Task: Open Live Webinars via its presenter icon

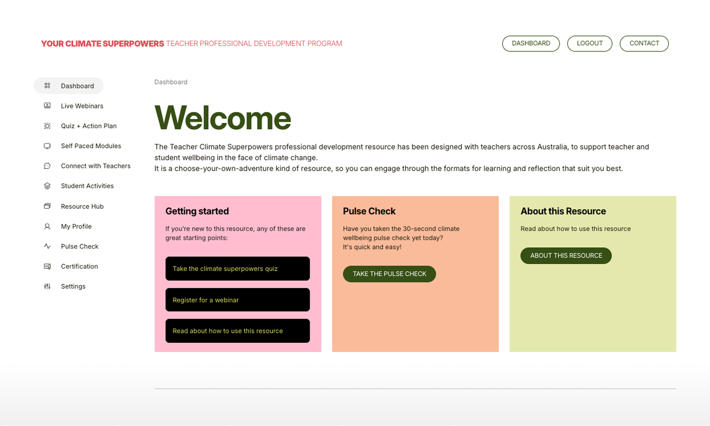Action: click(x=47, y=106)
